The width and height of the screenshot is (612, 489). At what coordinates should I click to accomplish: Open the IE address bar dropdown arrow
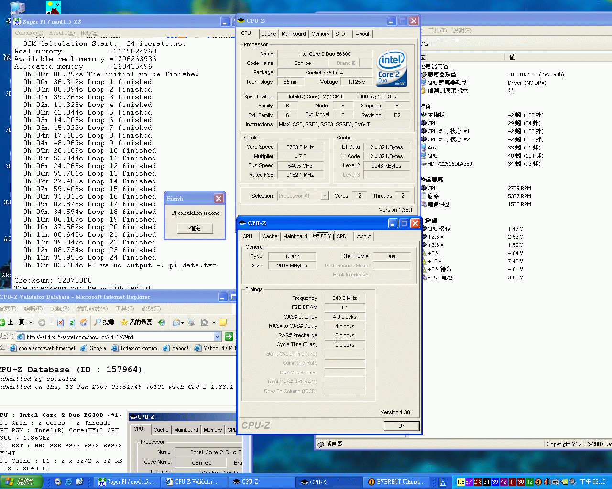tap(217, 337)
